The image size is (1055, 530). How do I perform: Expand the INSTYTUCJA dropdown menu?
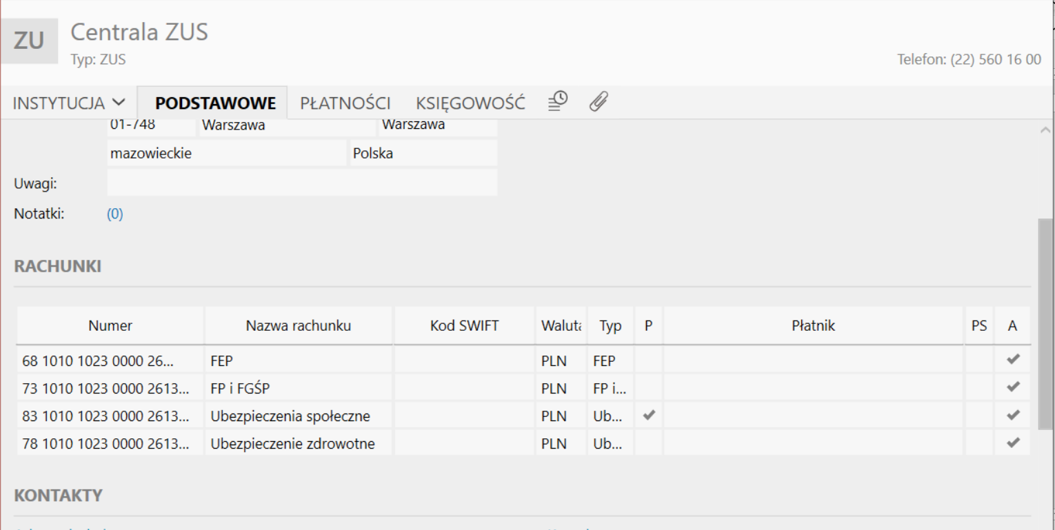(69, 103)
